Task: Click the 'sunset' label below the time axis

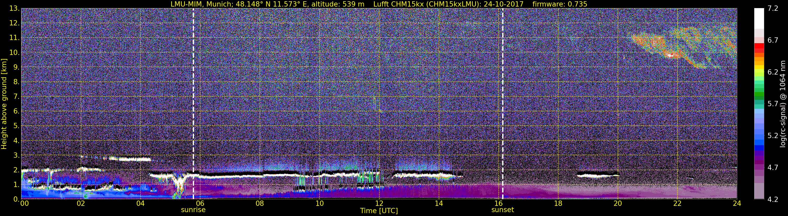Action: [503, 210]
